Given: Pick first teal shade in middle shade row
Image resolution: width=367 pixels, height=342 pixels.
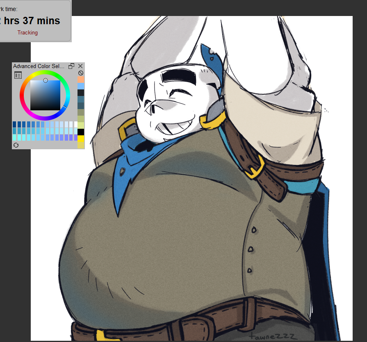Looking at the screenshot, I should [x=14, y=131].
